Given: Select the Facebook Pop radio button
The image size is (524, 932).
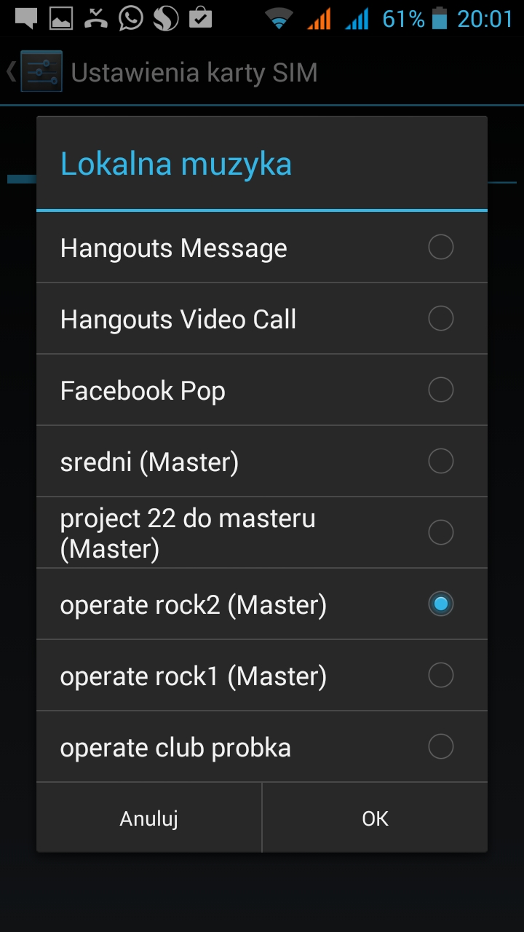Looking at the screenshot, I should [x=440, y=390].
